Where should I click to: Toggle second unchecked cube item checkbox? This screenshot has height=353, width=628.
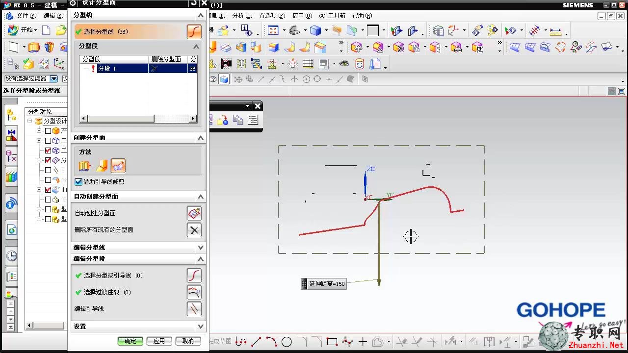pos(48,141)
